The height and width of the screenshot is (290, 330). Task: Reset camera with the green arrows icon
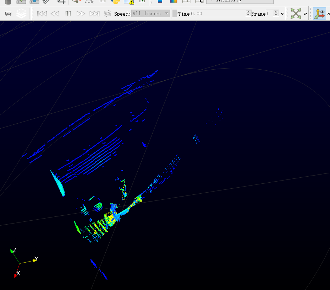(296, 14)
